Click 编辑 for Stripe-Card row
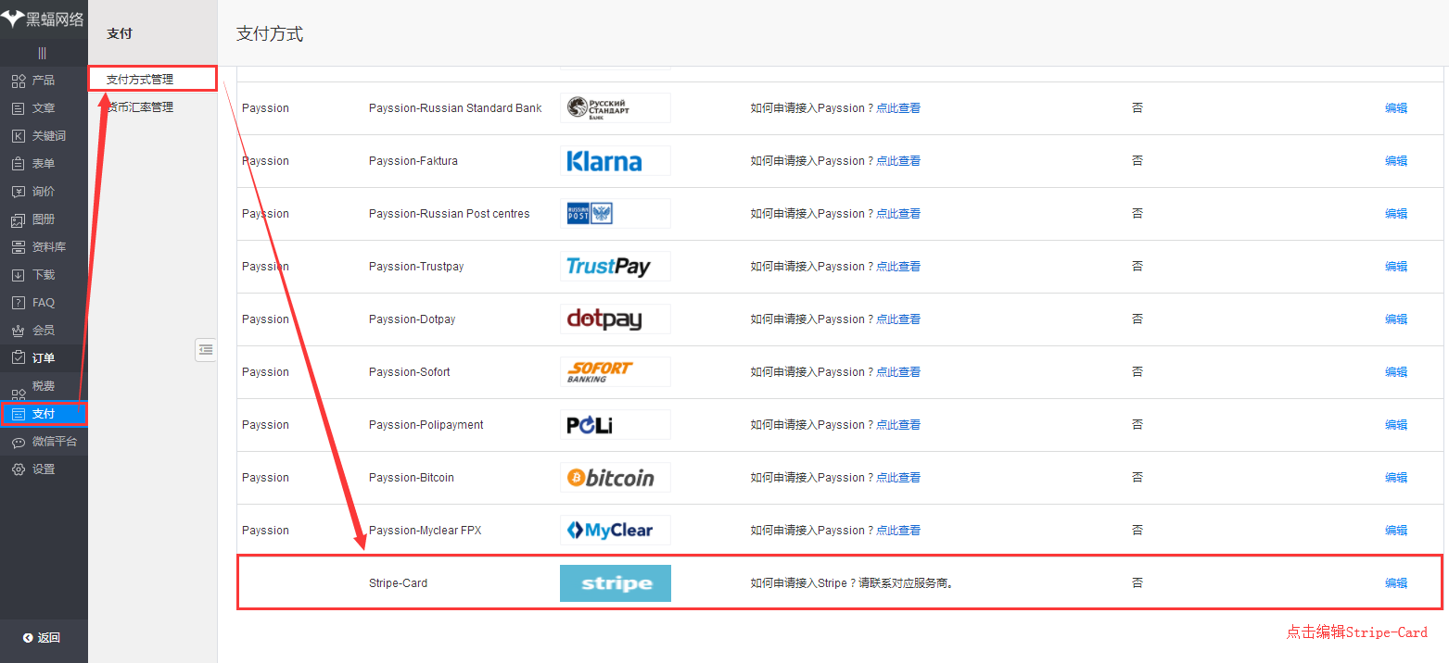This screenshot has width=1449, height=663. (x=1395, y=583)
